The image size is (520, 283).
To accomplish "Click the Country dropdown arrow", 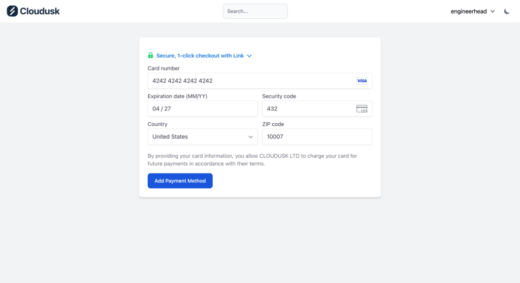I will (x=251, y=137).
